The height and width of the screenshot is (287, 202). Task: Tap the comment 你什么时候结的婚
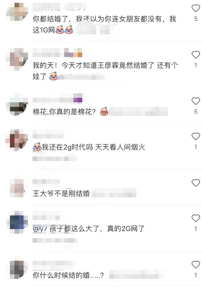tap(68, 275)
